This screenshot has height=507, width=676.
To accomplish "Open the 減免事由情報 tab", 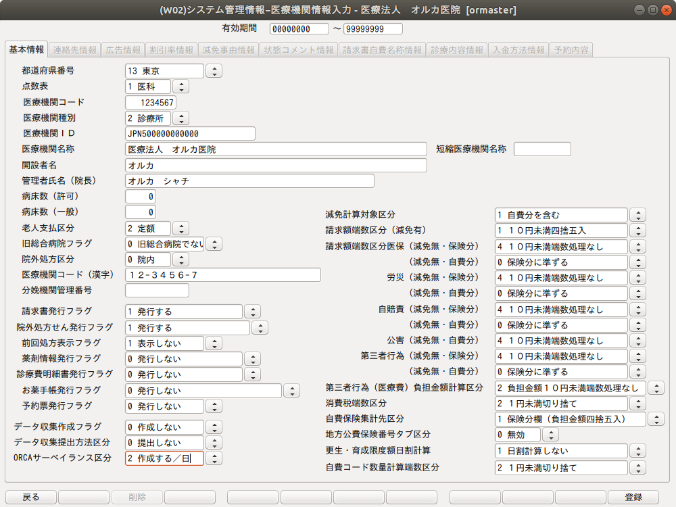I will [x=228, y=50].
